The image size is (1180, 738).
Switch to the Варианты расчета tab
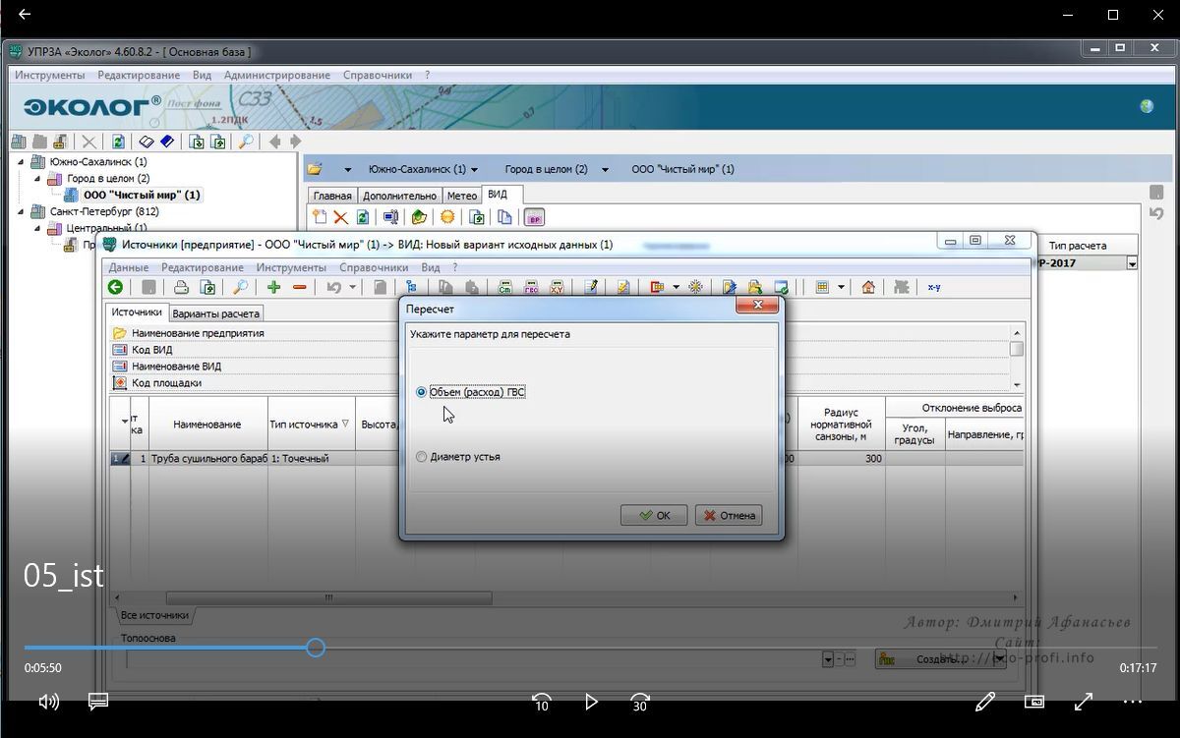[215, 313]
